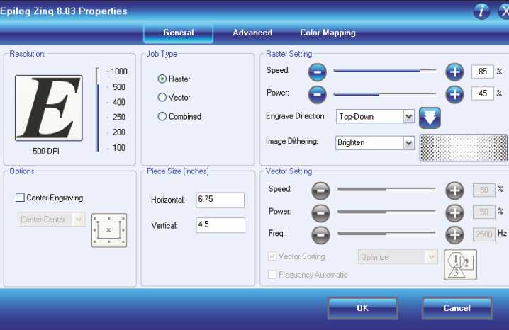Click the vector frequency 2500 Hz field

(483, 234)
